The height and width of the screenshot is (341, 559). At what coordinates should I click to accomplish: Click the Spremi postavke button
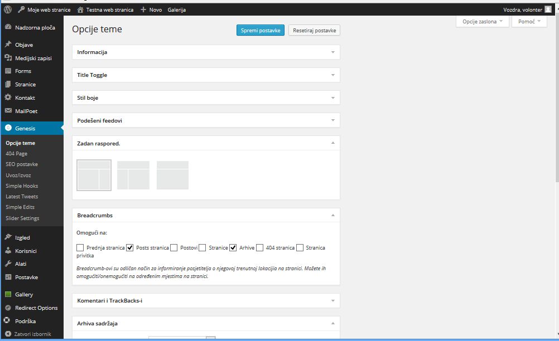pyautogui.click(x=261, y=30)
